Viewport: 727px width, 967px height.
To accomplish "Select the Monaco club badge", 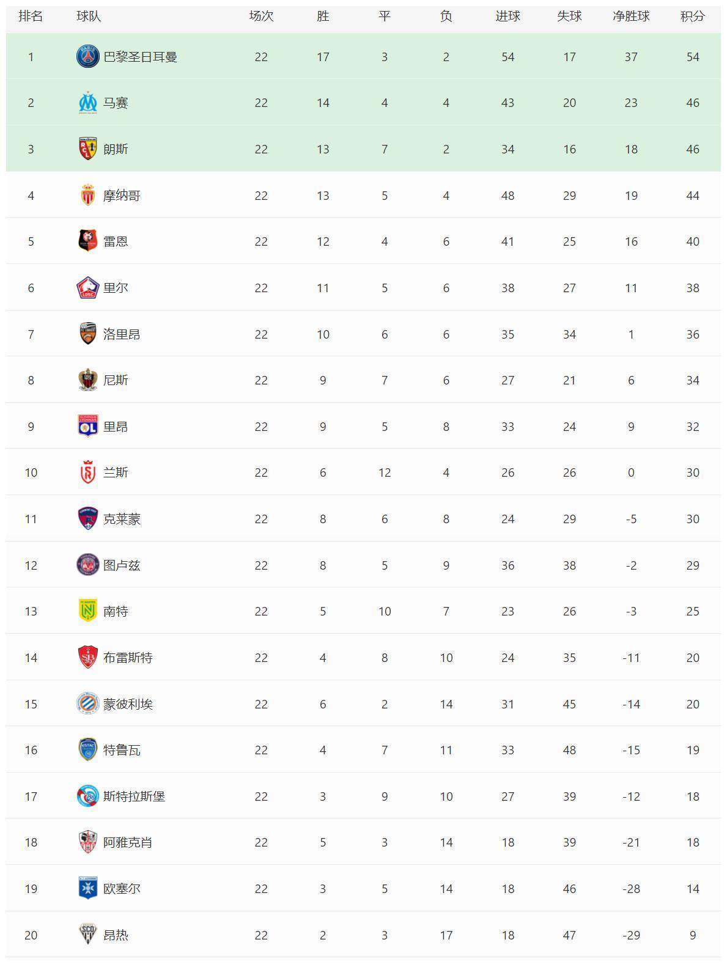I will [88, 196].
